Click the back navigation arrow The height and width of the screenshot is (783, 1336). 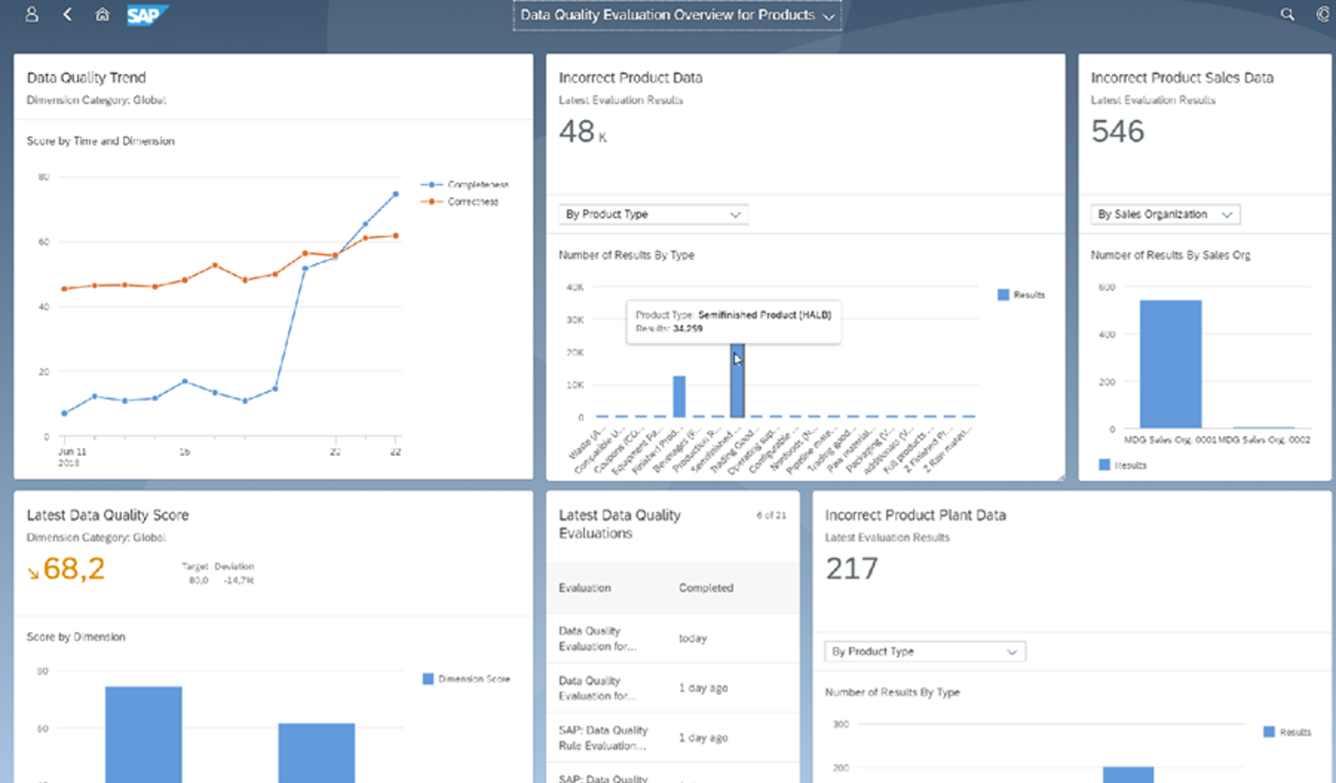[x=67, y=14]
